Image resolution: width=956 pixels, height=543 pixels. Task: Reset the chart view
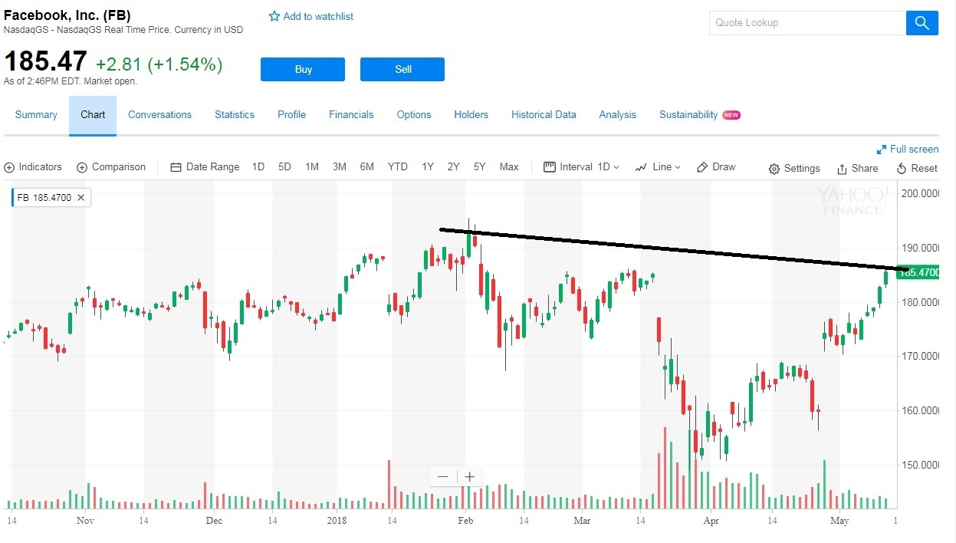[x=917, y=168]
